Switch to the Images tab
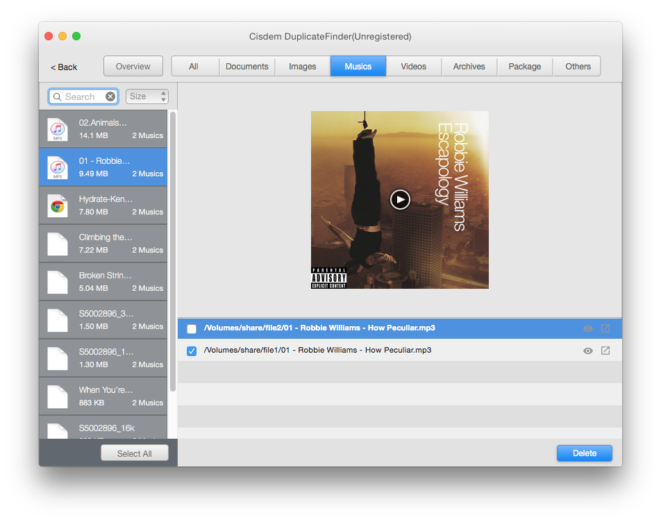 pyautogui.click(x=303, y=67)
